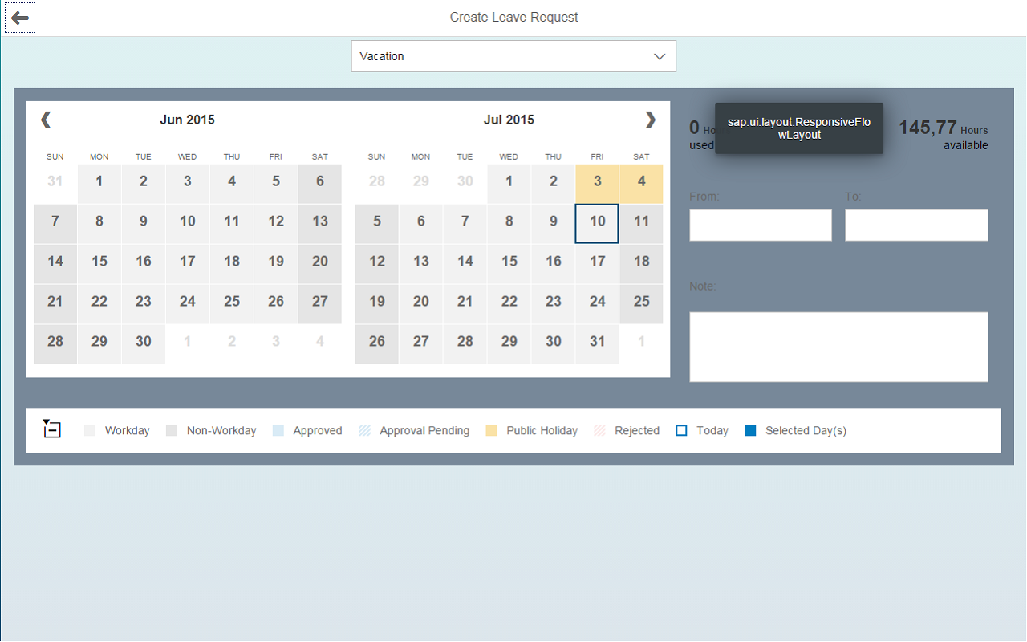Open the Vacation leave type dropdown

513,56
